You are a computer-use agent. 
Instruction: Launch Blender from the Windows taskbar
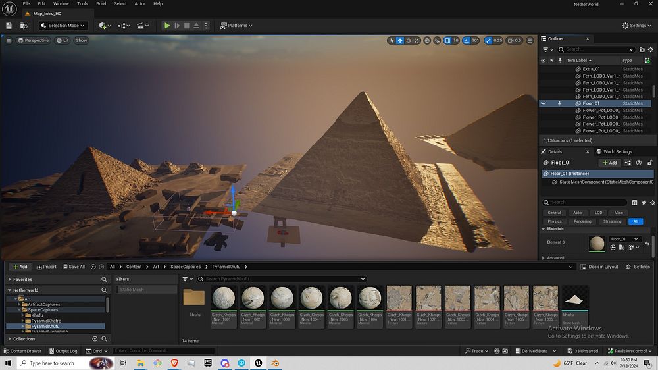pos(276,363)
